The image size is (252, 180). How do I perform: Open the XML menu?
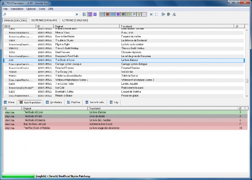[51, 9]
